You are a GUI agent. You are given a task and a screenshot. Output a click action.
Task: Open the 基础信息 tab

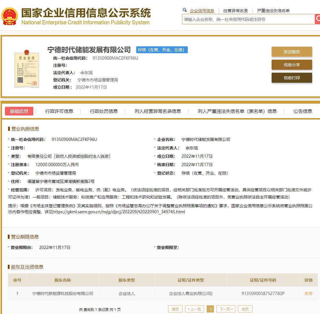pyautogui.click(x=19, y=111)
